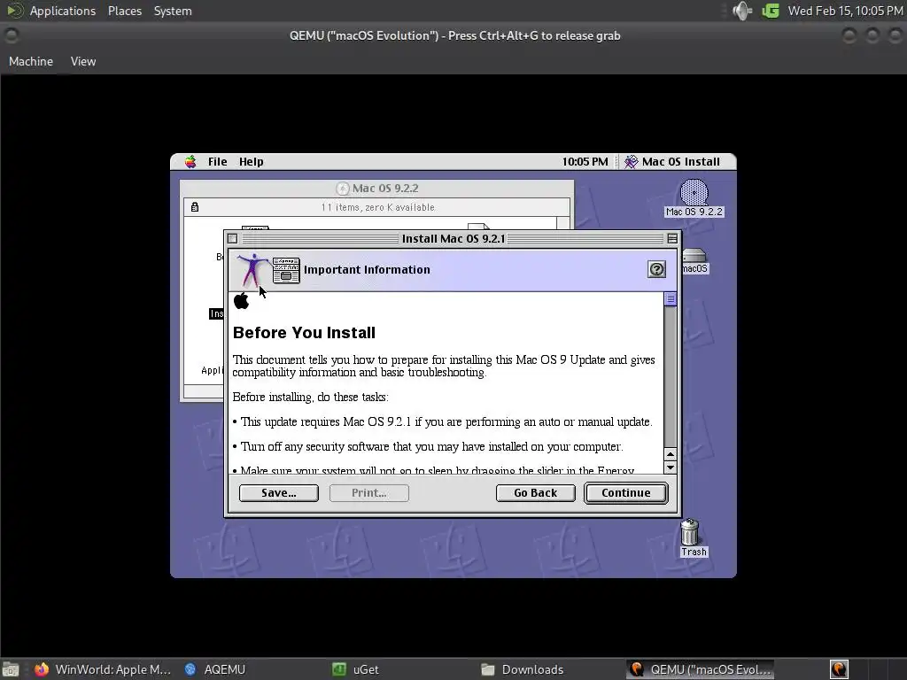Viewport: 907px width, 680px height.
Task: Select the Mac OS 9.2.2 CD desktop icon
Action: click(694, 198)
